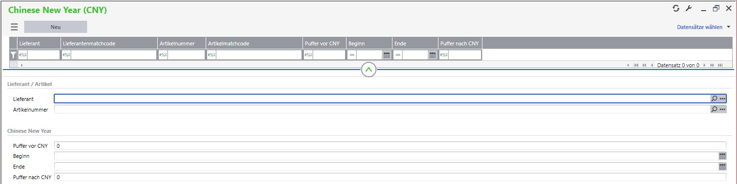Sort by Puffer nach CNY column header
This screenshot has height=184, width=737.
pyautogui.click(x=460, y=43)
